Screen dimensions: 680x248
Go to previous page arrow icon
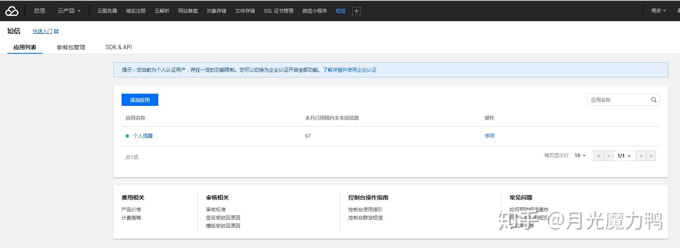[x=608, y=156]
